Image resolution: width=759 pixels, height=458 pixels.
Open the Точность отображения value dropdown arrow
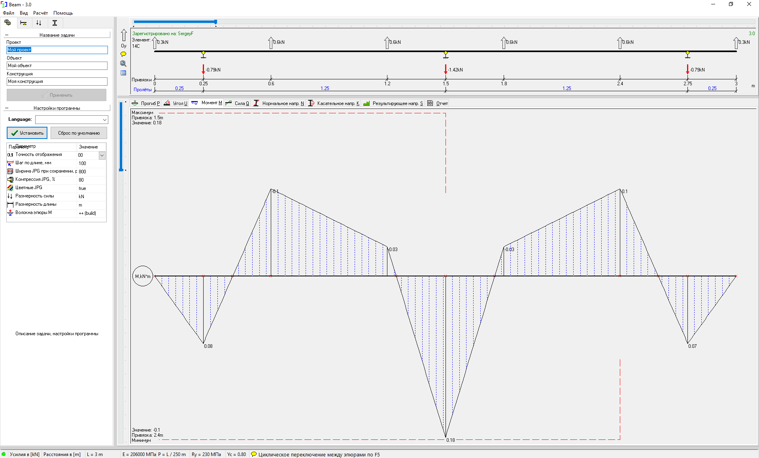point(102,155)
